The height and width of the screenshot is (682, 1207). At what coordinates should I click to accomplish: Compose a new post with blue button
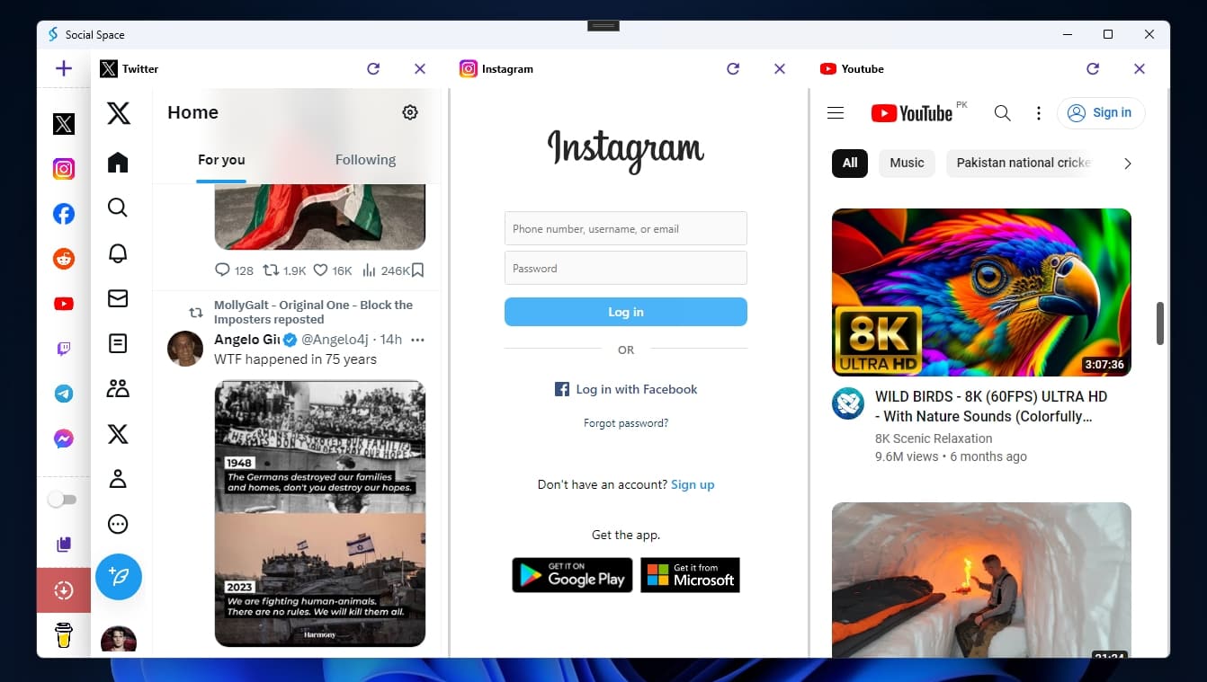[119, 576]
